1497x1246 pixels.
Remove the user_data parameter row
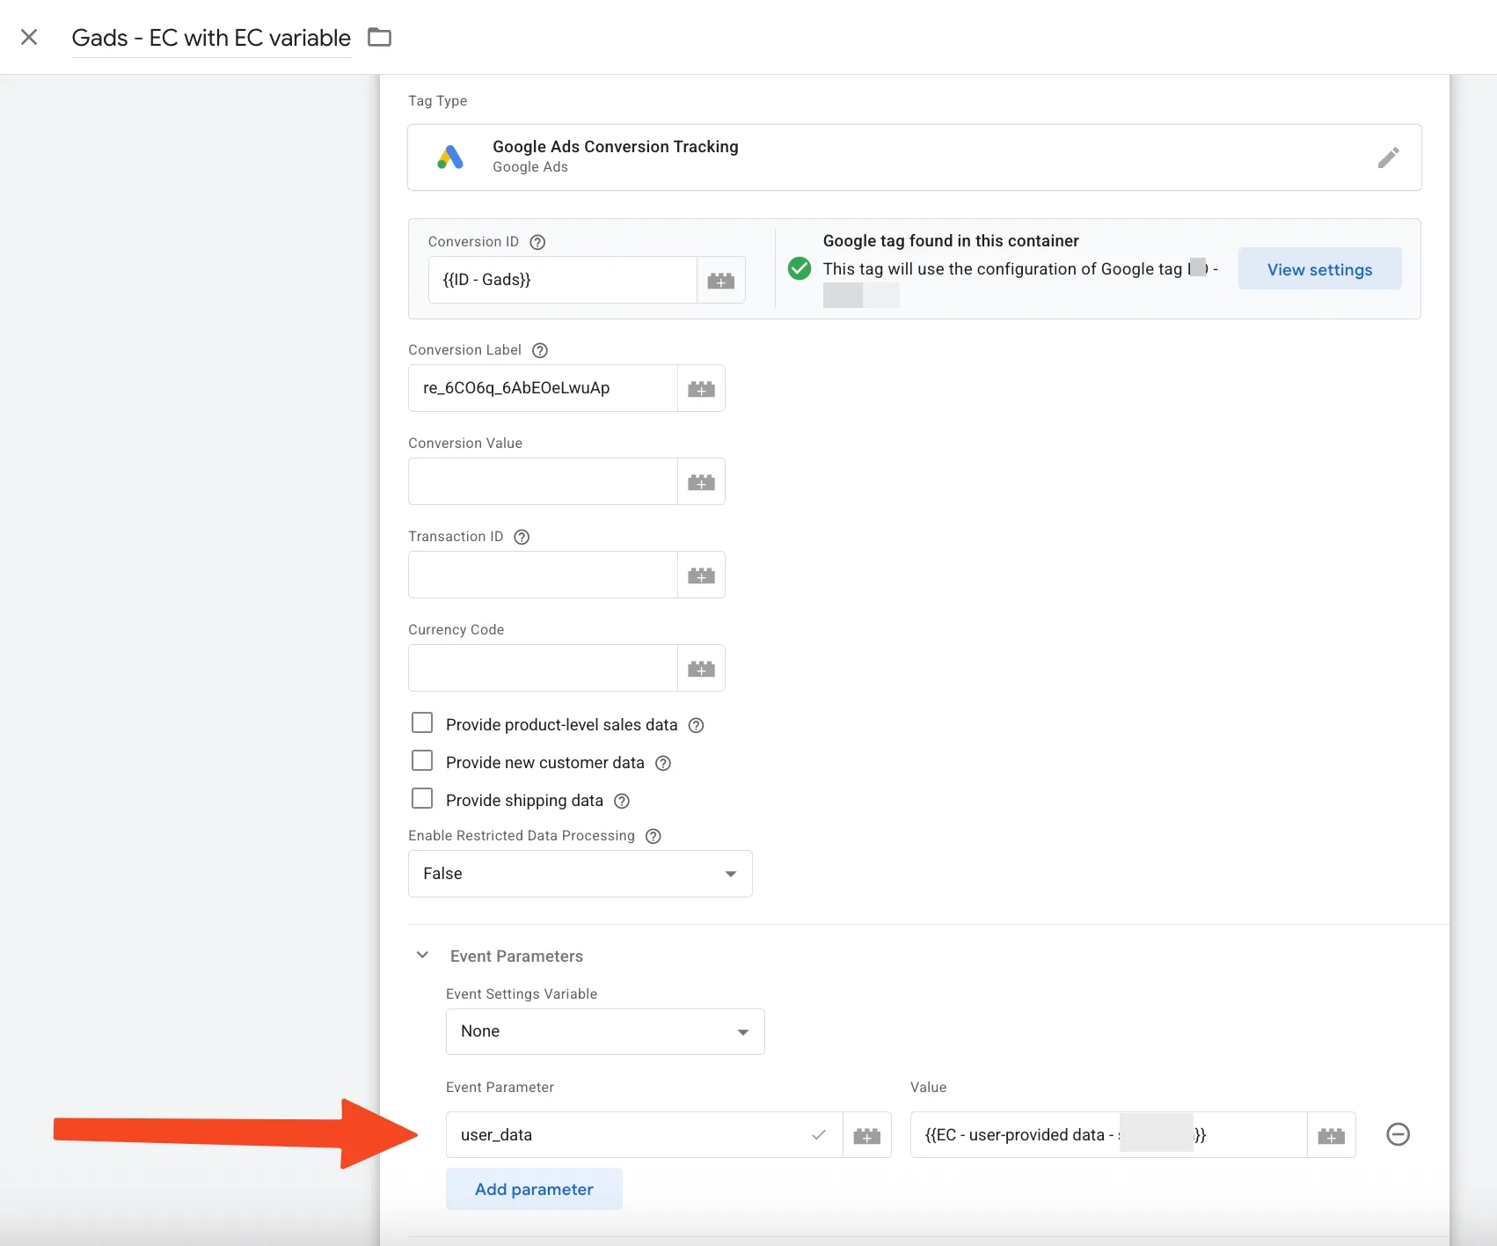pos(1398,1134)
